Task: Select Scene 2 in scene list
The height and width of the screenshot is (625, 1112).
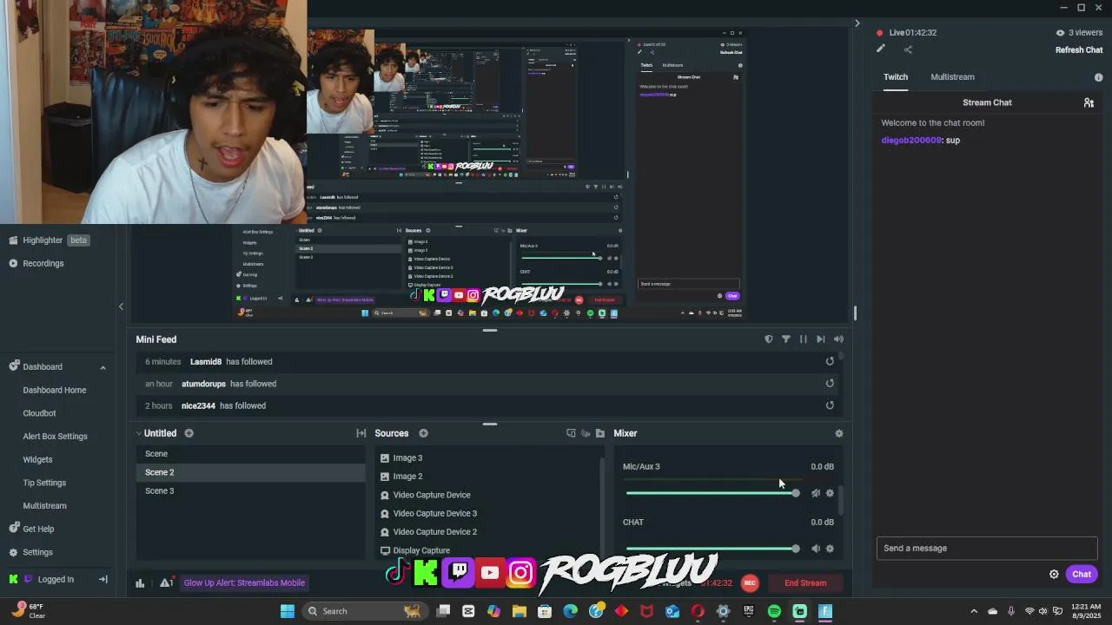Action: pyautogui.click(x=250, y=472)
